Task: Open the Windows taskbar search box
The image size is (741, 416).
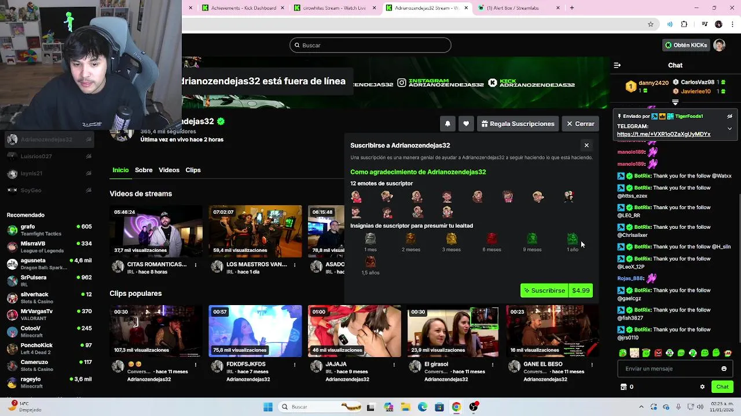Action: [318, 407]
